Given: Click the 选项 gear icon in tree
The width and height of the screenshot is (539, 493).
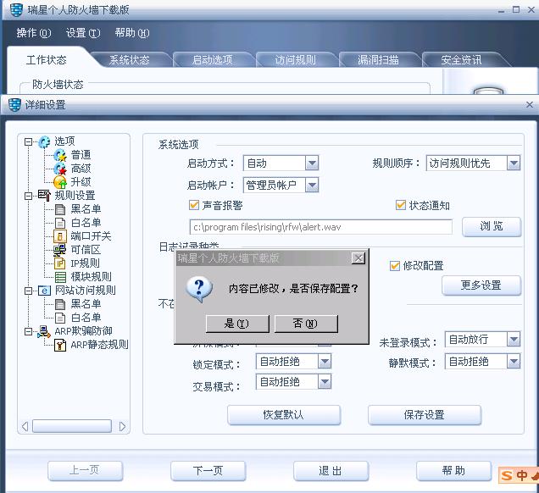Looking at the screenshot, I should [x=44, y=141].
